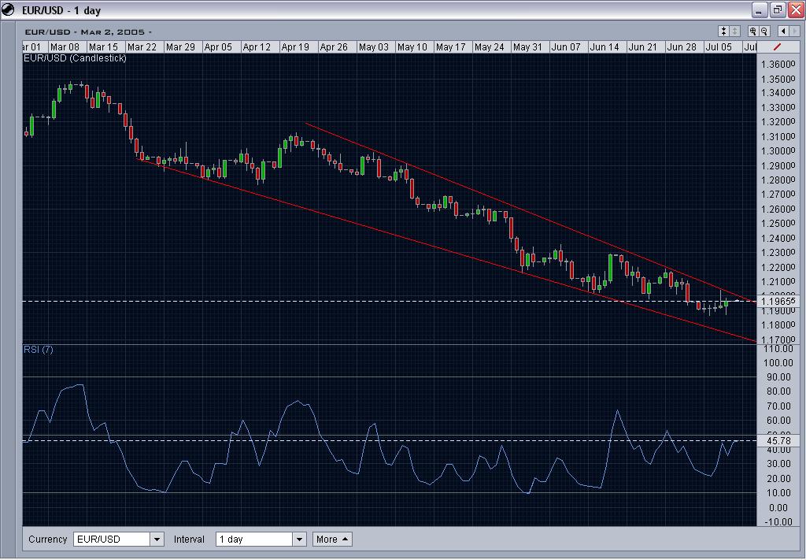
Task: Open the Currency dropdown
Action: pyautogui.click(x=157, y=539)
